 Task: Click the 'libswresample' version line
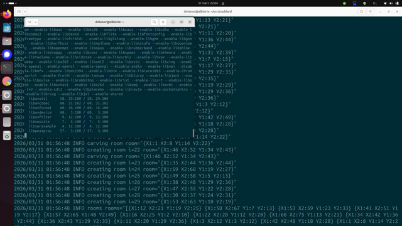(x=68, y=126)
